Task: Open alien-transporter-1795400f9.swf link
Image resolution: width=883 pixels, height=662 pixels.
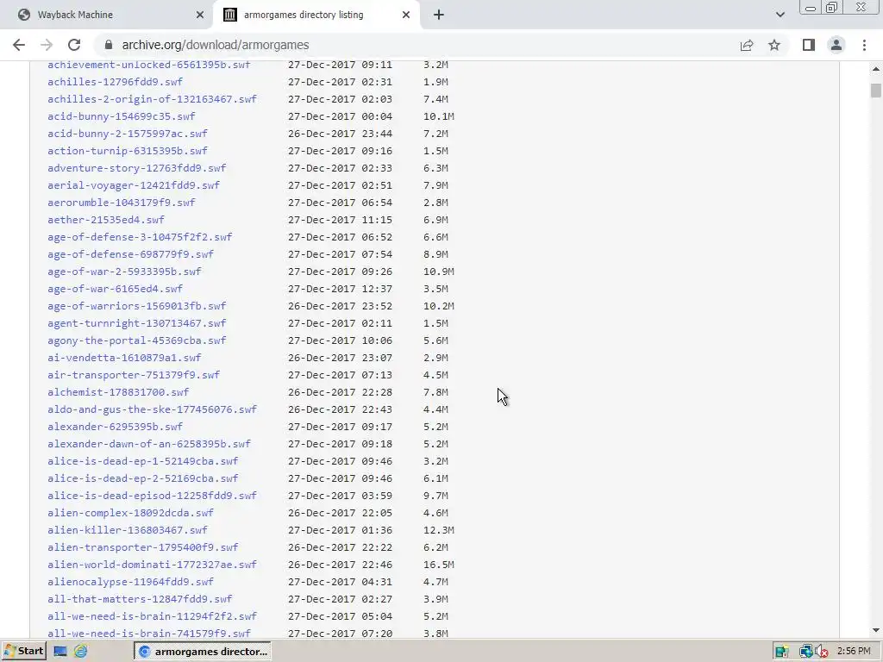Action: pyautogui.click(x=143, y=547)
